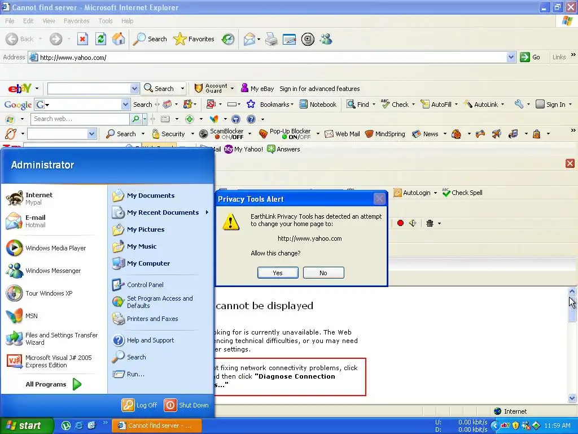Open Run… from Start menu

point(129,374)
